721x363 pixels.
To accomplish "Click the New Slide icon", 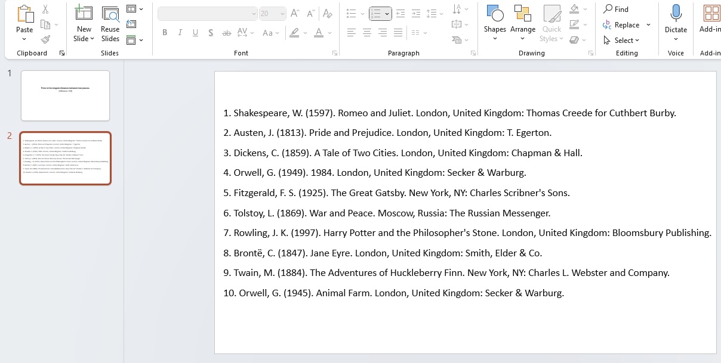I will coord(84,13).
